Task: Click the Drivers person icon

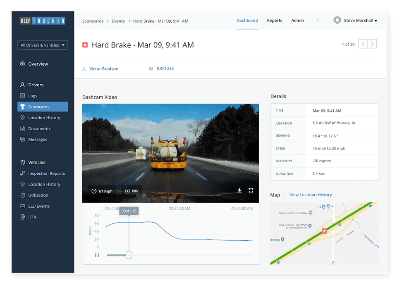Action: tap(22, 85)
